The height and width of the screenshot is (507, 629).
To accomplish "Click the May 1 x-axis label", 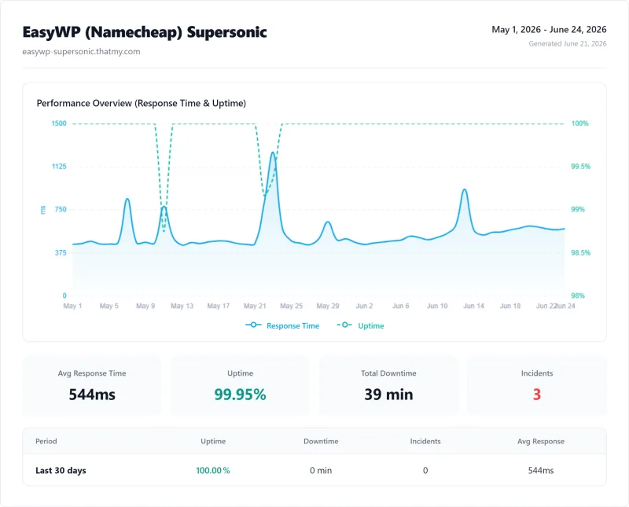I will tap(72, 306).
